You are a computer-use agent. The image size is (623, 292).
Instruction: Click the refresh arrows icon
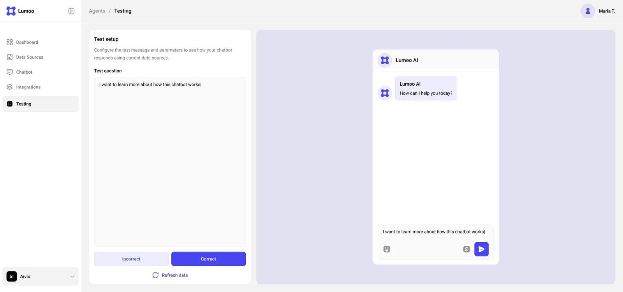point(155,275)
